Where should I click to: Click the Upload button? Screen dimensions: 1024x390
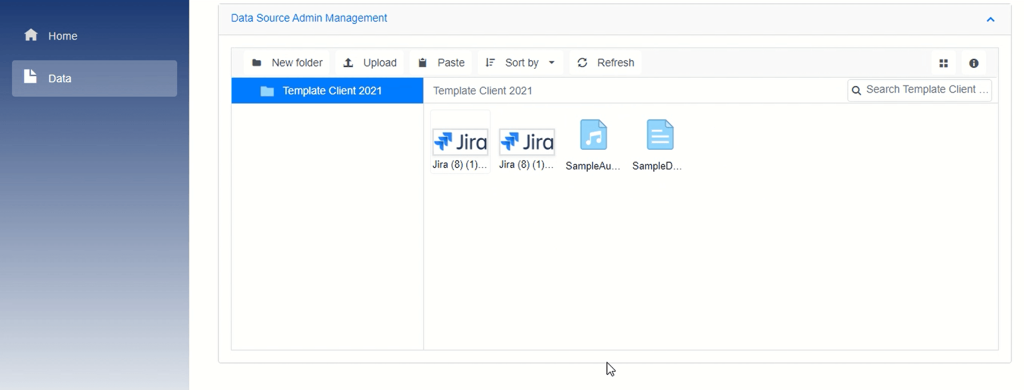[x=370, y=63]
